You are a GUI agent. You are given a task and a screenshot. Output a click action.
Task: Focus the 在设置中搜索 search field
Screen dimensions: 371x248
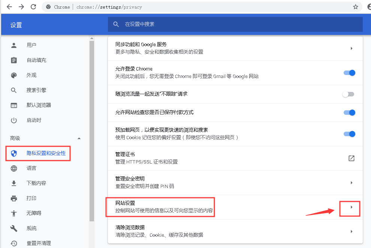coord(235,24)
